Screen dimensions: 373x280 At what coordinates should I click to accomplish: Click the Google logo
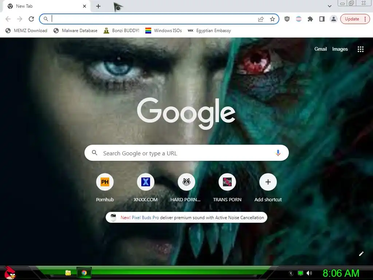[186, 113]
